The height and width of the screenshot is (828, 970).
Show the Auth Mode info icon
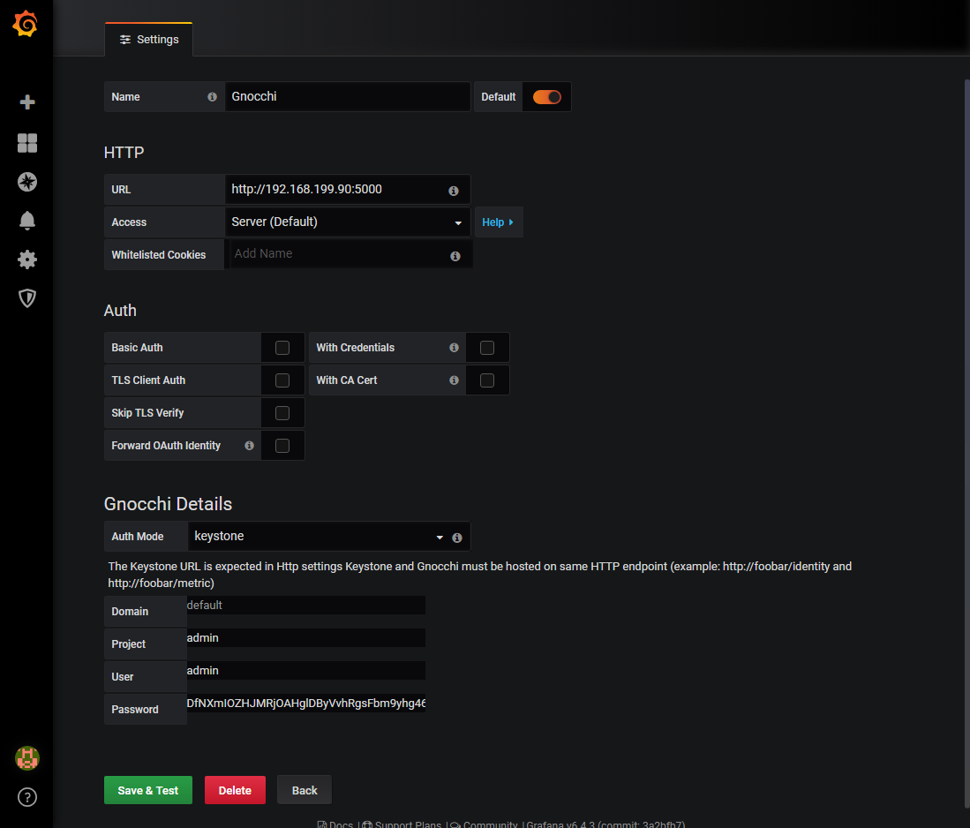pyautogui.click(x=457, y=538)
